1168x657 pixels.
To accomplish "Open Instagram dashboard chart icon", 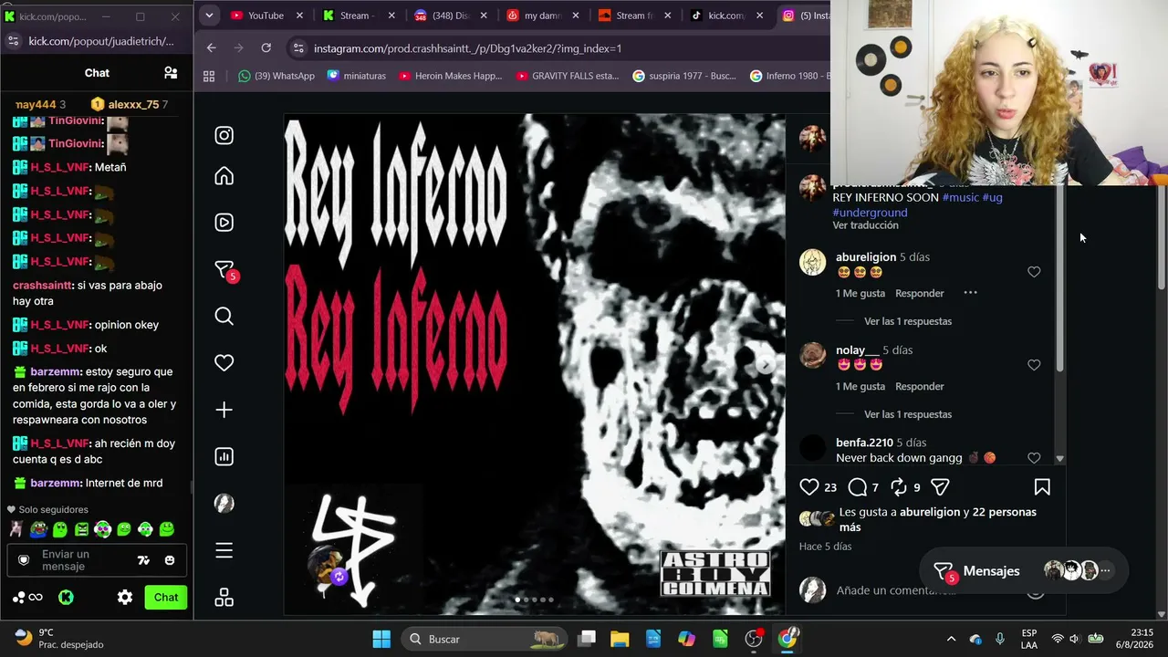I will (x=224, y=456).
